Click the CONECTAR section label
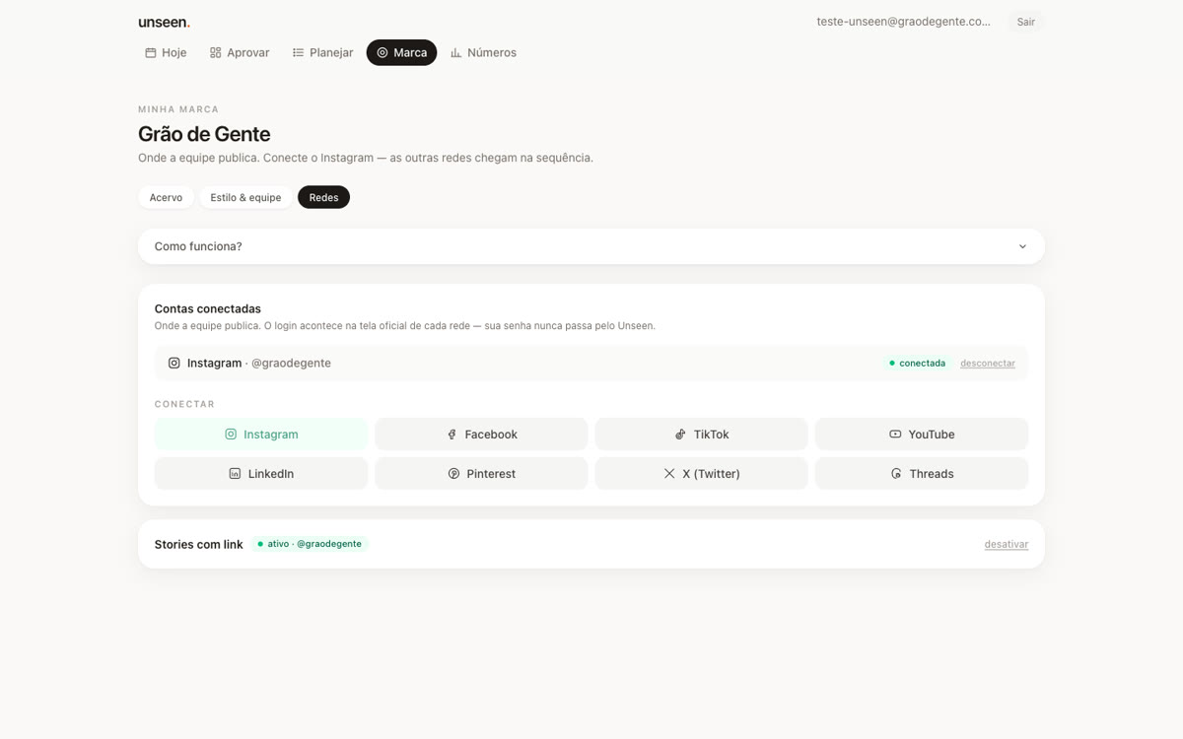Screen dimensions: 1183x739 pyautogui.click(x=184, y=404)
